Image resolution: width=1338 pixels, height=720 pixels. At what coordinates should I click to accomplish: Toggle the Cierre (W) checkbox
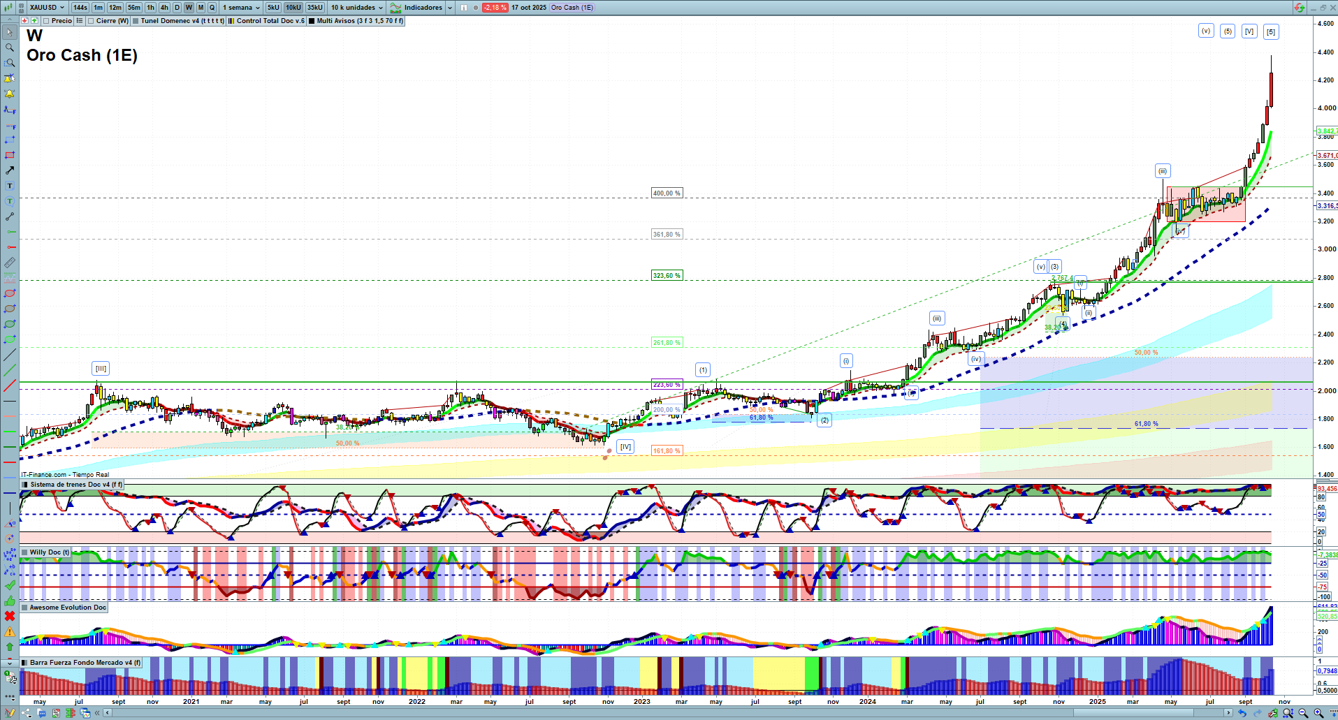tap(92, 21)
